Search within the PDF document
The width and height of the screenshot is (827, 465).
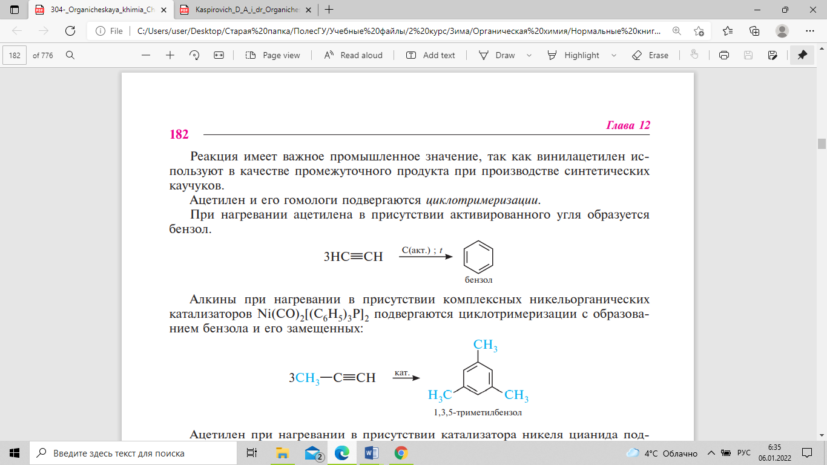pos(70,55)
